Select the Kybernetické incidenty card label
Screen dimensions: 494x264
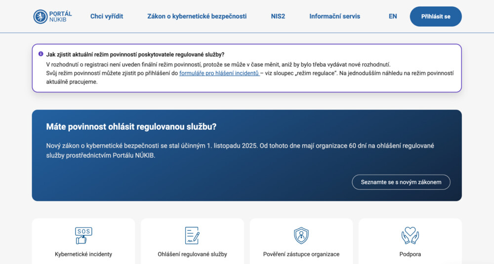(x=83, y=254)
